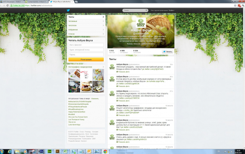The height and width of the screenshot is (154, 245).
Task: Click the 5 324 followers count
Action: [x=137, y=52]
